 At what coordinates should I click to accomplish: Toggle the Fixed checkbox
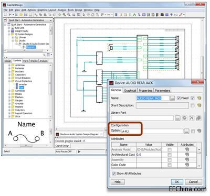pos(178,98)
